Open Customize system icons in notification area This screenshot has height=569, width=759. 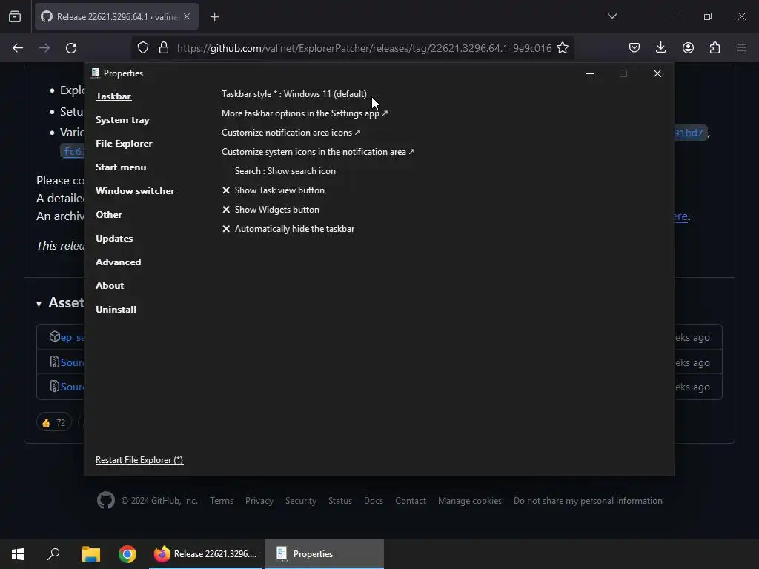tap(318, 152)
